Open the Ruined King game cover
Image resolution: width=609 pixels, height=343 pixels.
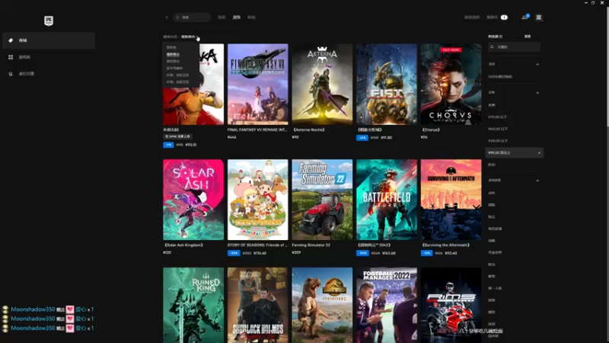[x=193, y=306]
